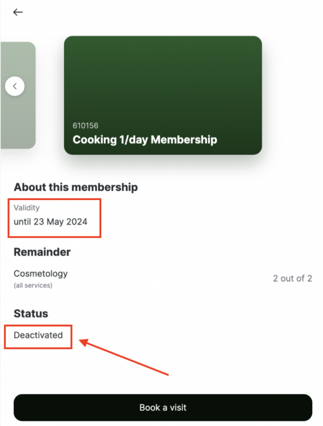Click the top edge of the red Deactivated box
323x426 pixels.
pos(38,325)
